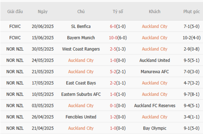This screenshot has width=203, height=134.
Task: Click the 10-2(4-0) corner kicks cell
Action: coord(191,38)
